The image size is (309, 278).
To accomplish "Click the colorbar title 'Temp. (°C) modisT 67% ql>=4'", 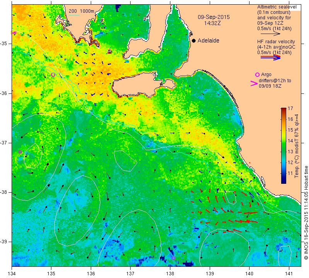I will pos(297,146).
